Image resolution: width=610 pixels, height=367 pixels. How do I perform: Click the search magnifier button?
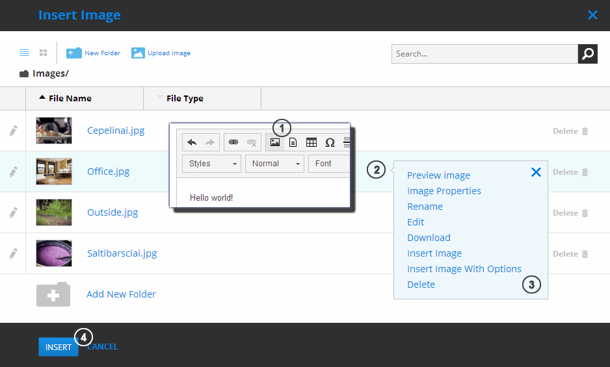click(587, 54)
